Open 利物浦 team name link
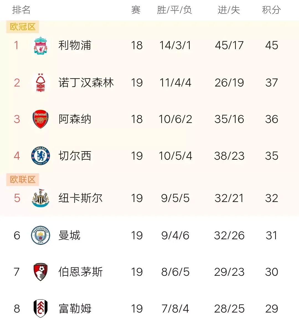299x328 pixels. [x=74, y=46]
